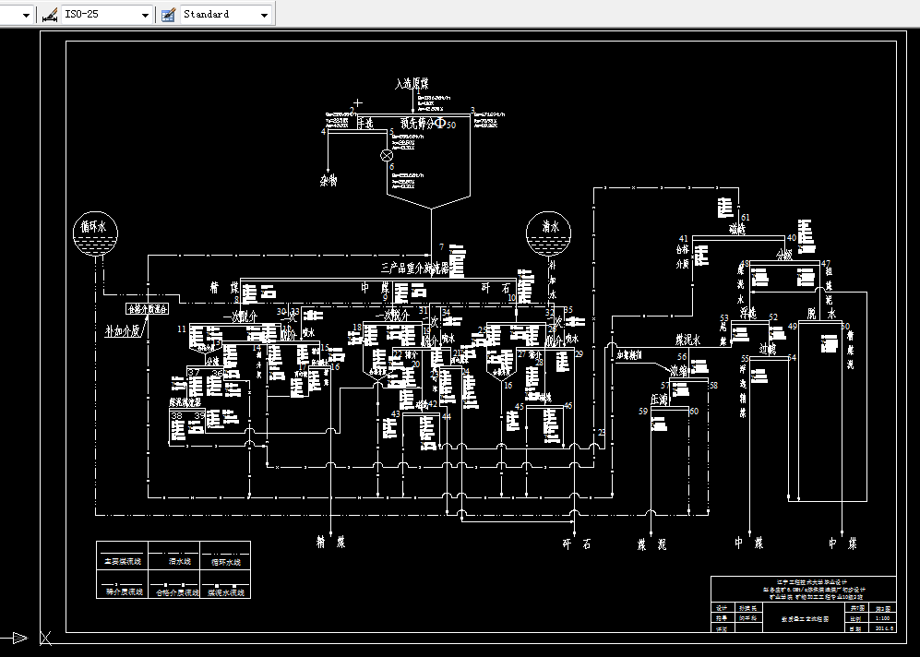This screenshot has height=657, width=920.
Task: Click the 煤泥 output label at bottom
Action: tap(651, 544)
